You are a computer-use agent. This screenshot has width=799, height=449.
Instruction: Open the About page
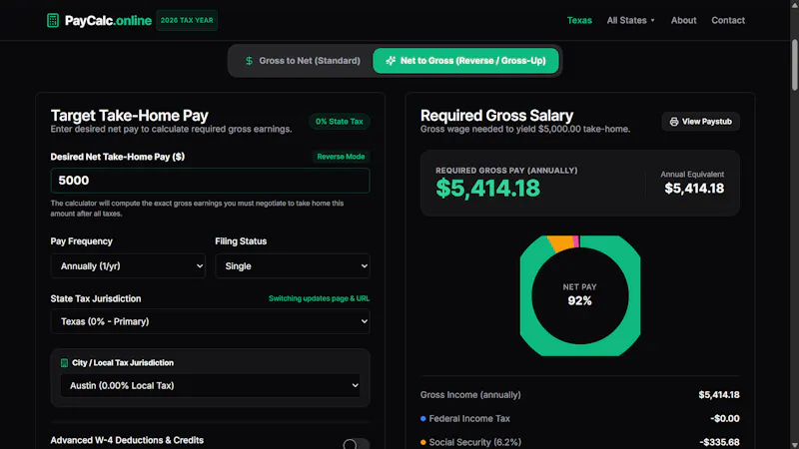click(x=683, y=20)
